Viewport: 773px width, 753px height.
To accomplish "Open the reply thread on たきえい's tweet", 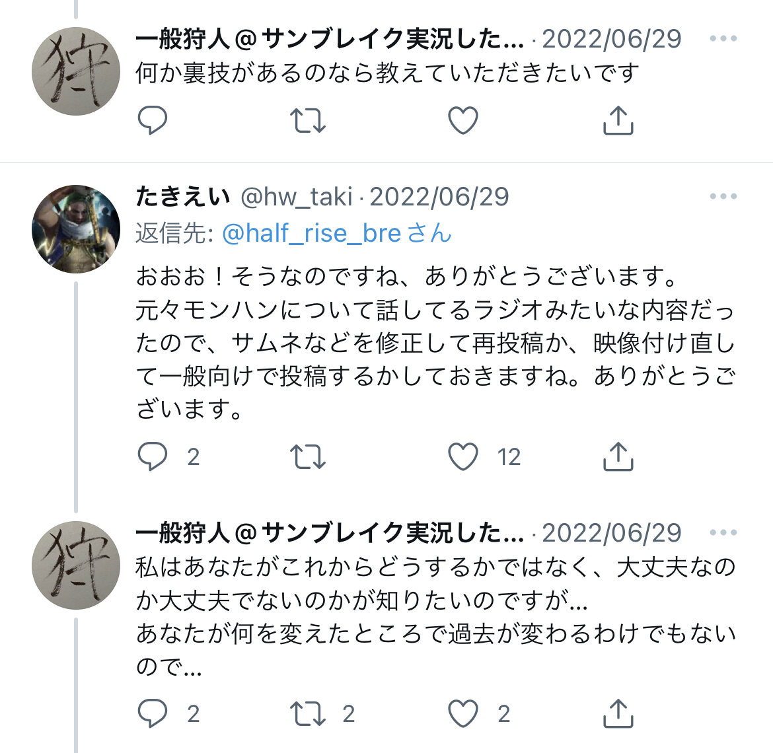I will pos(153,456).
